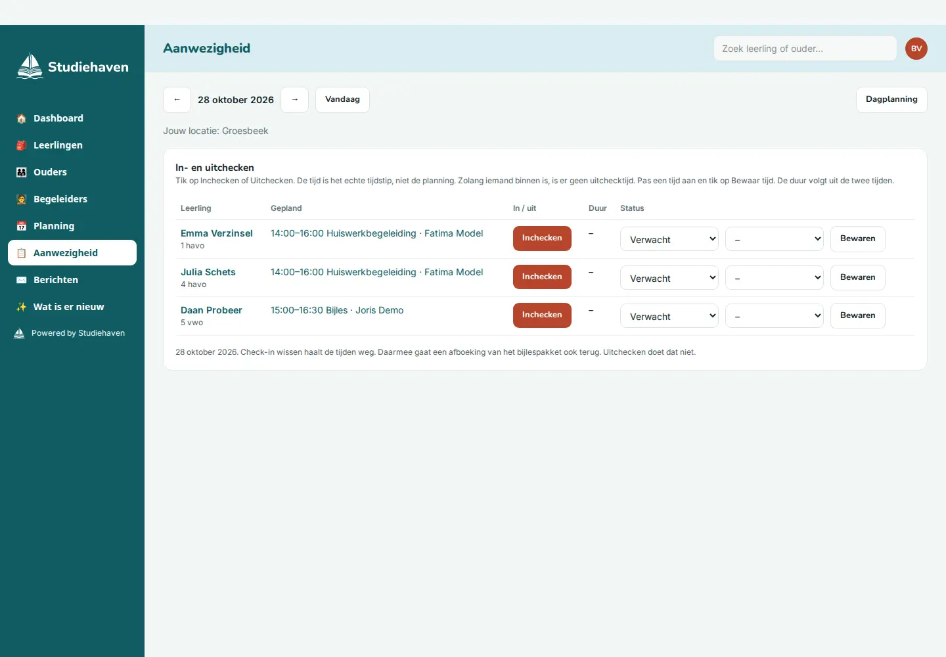Click Bewaren in Julia Schets's row
This screenshot has width=946, height=657.
[x=858, y=278]
